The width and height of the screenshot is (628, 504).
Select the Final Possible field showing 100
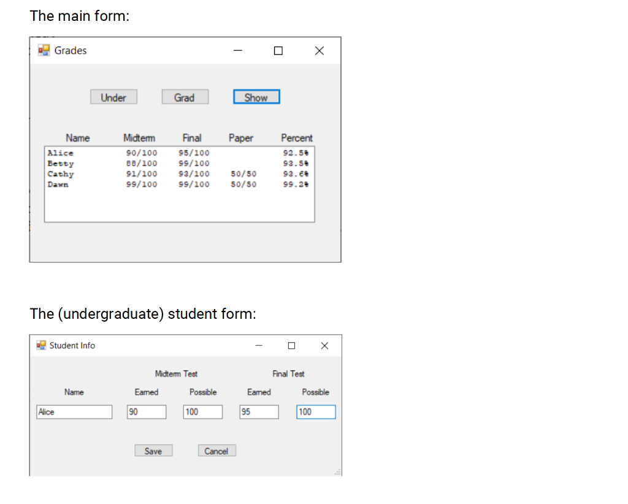316,412
